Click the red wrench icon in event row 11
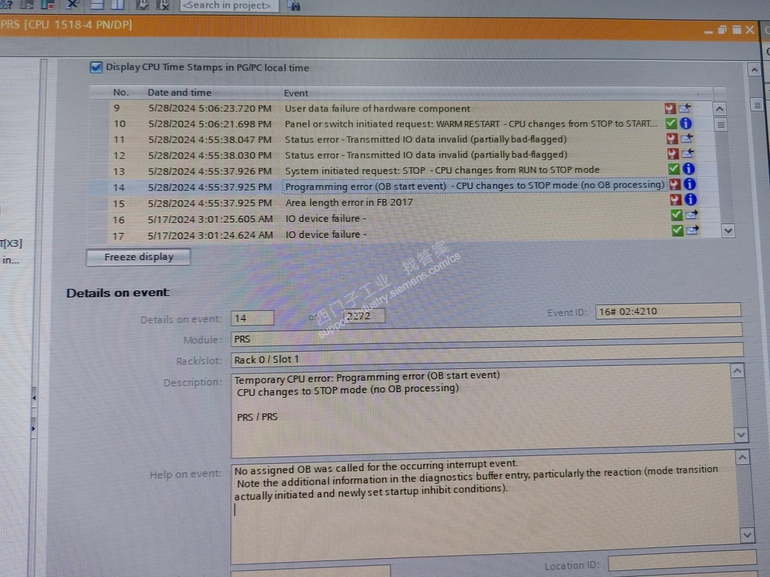 coord(671,139)
